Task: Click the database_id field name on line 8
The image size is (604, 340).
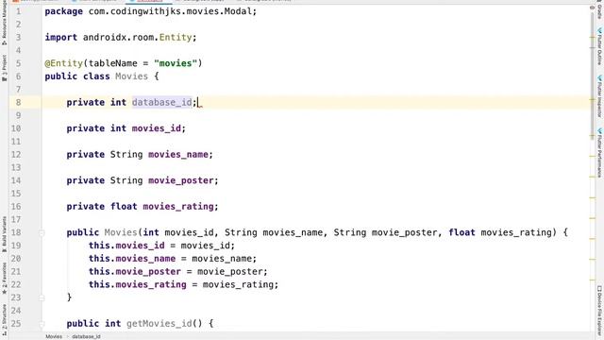Action: pos(161,103)
